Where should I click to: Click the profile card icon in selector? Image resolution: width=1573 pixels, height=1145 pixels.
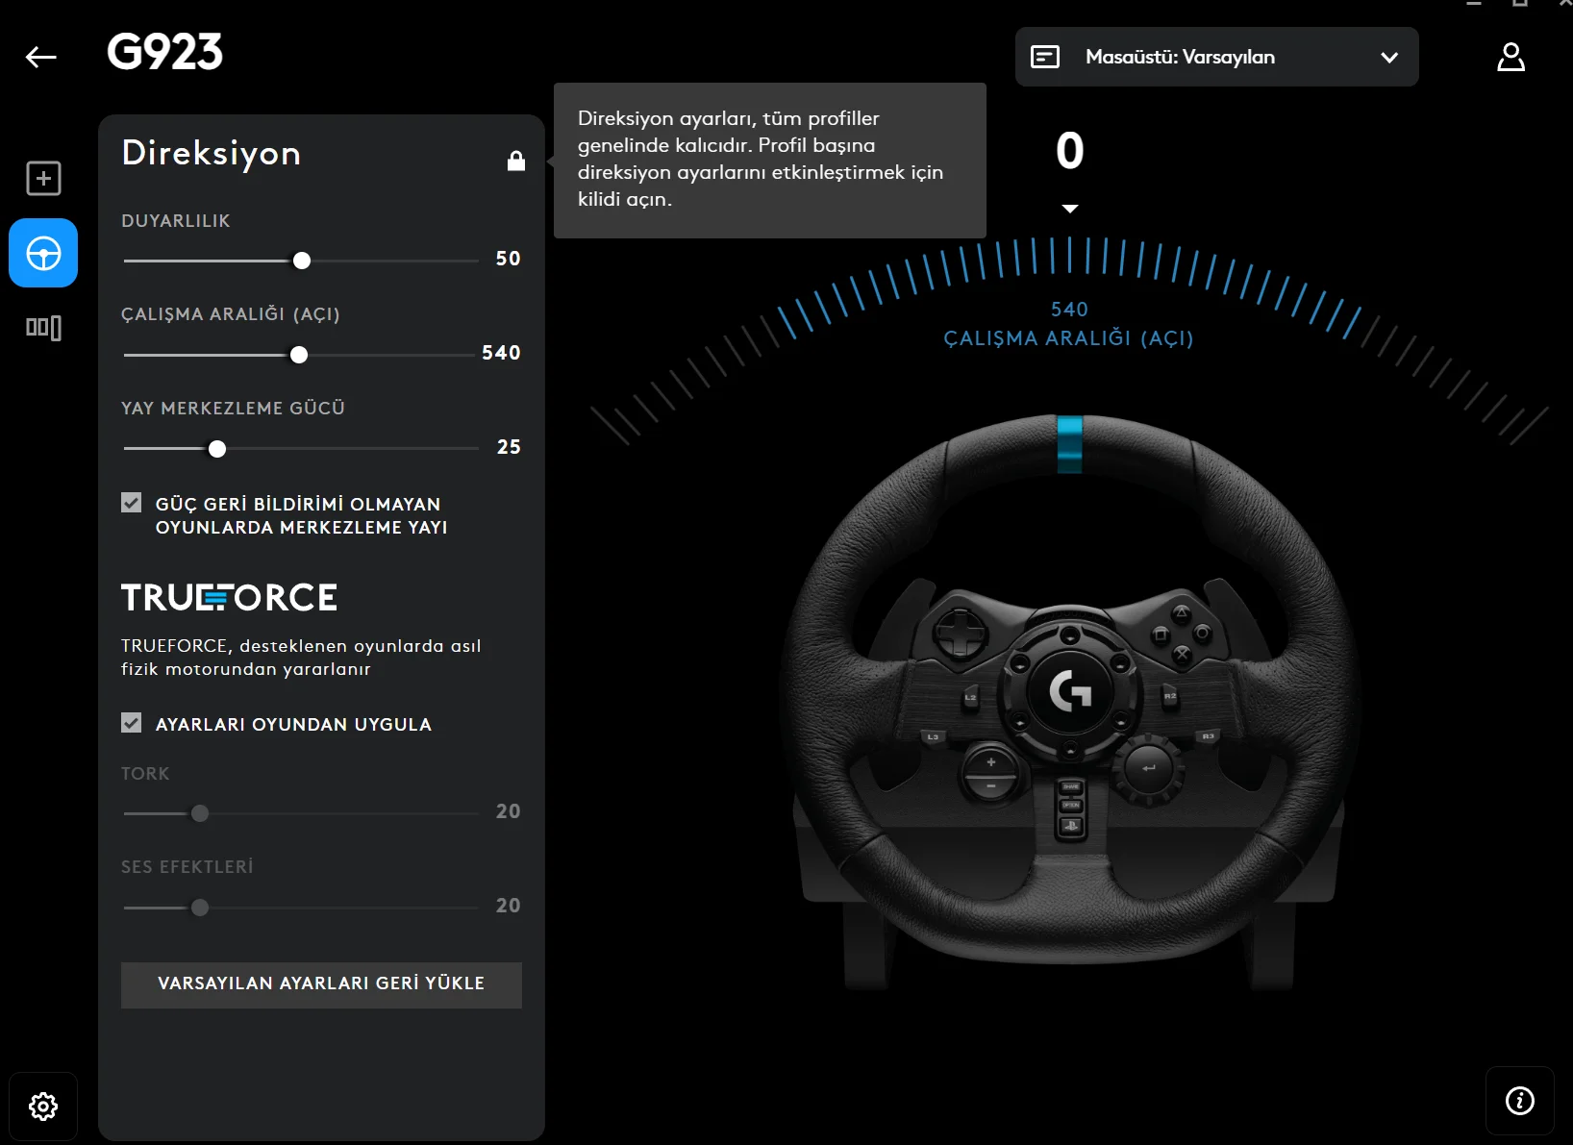(x=1045, y=57)
